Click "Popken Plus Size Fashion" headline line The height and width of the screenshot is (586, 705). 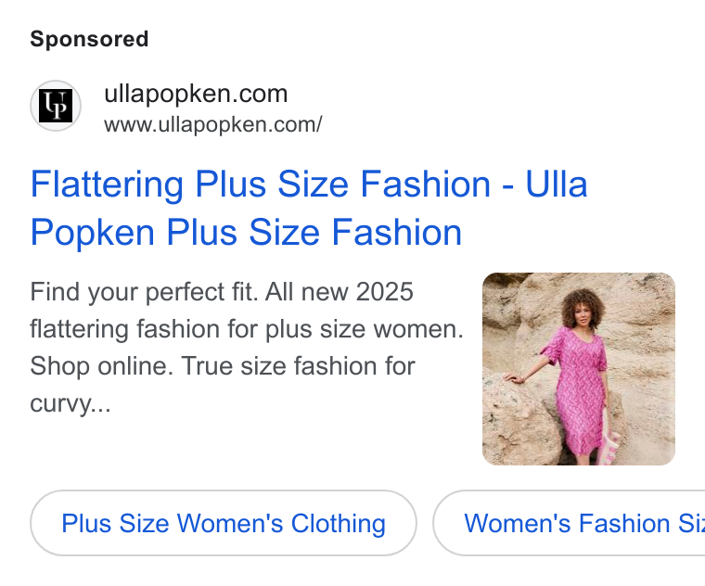pyautogui.click(x=246, y=233)
